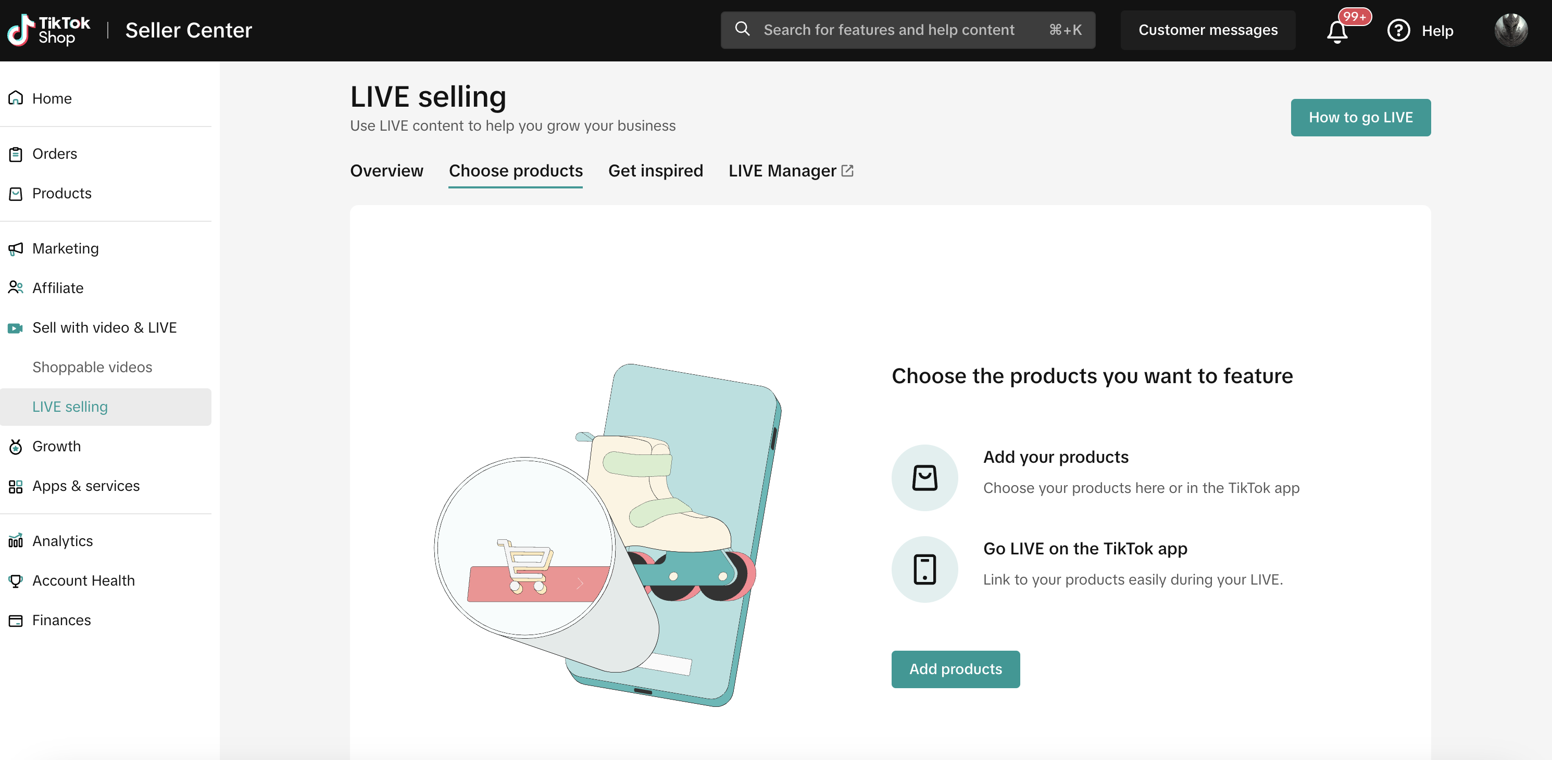Viewport: 1552px width, 760px height.
Task: Switch to the Overview tab
Action: coord(386,170)
